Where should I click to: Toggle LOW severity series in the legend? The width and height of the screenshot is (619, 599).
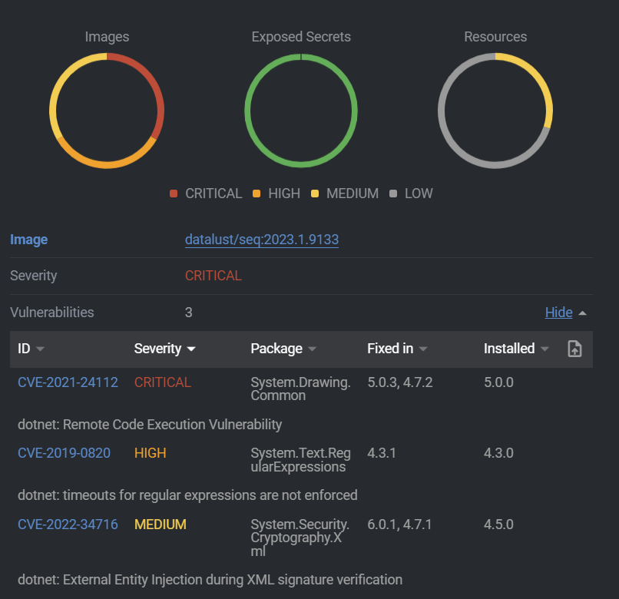pos(412,194)
